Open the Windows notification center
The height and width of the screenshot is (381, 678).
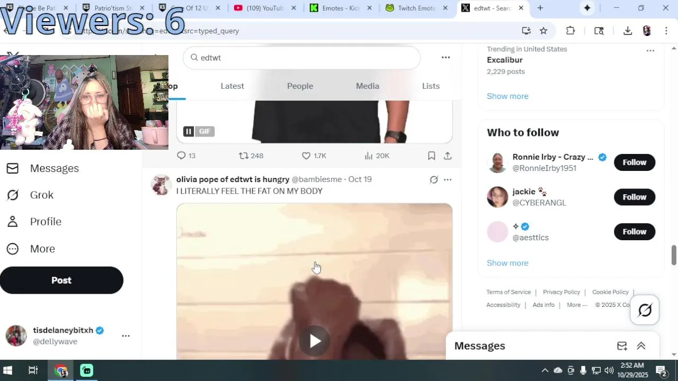(661, 370)
